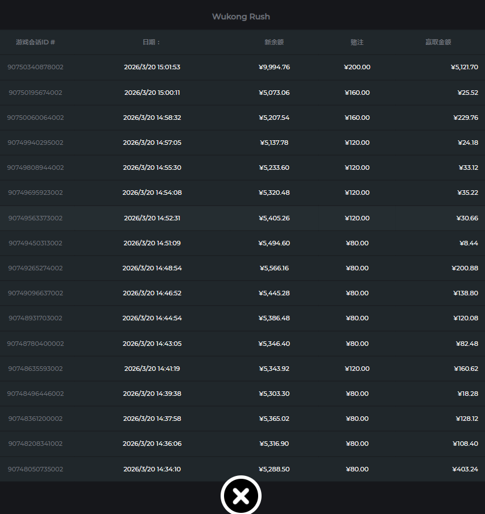The image size is (485, 514).
Task: Open session 90748050735002
Action: 35,469
